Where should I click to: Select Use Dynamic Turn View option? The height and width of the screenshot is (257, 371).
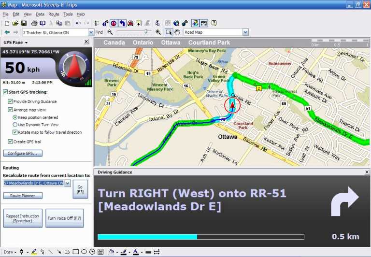(x=15, y=125)
